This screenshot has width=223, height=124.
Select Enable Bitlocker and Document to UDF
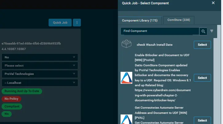pyautogui.click(x=202, y=78)
